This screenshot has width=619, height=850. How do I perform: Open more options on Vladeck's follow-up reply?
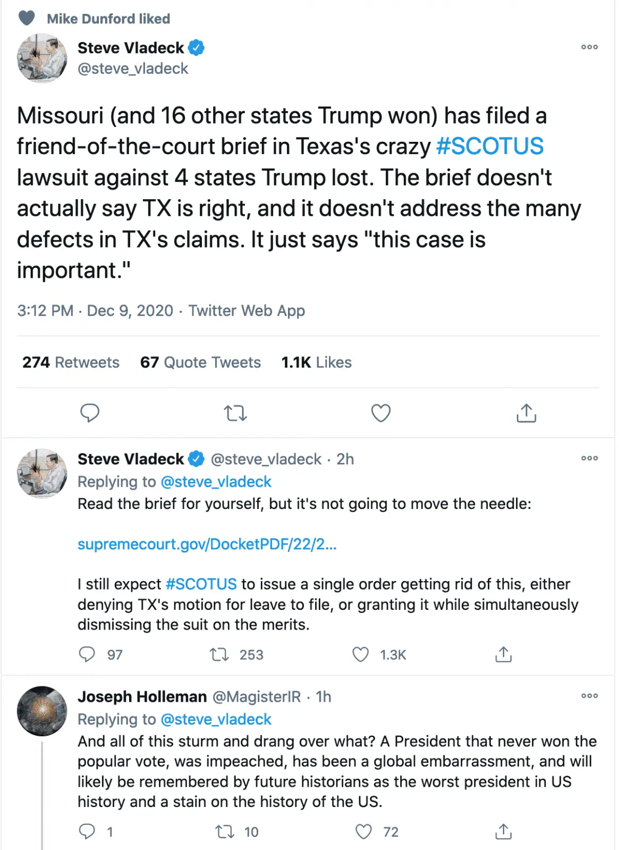point(589,458)
